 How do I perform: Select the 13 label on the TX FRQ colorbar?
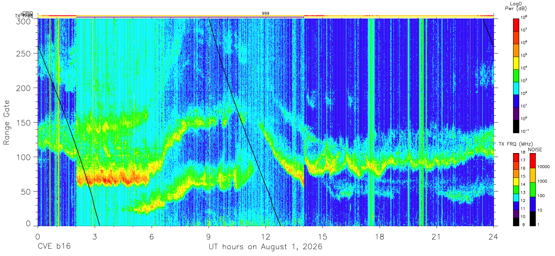click(522, 192)
